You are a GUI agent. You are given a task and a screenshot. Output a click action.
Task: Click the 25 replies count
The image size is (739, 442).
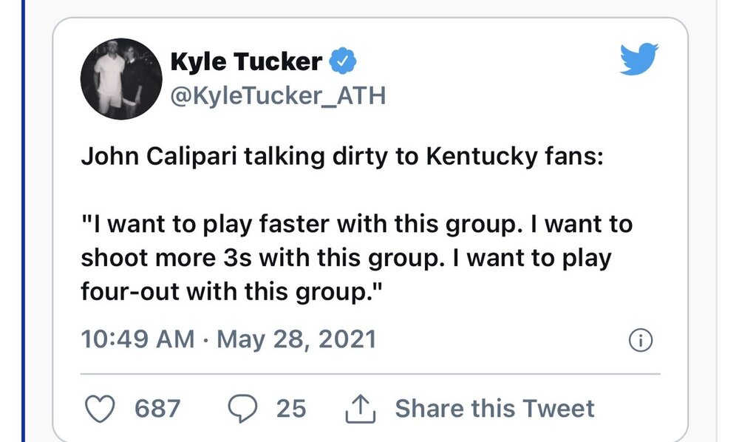pos(291,408)
